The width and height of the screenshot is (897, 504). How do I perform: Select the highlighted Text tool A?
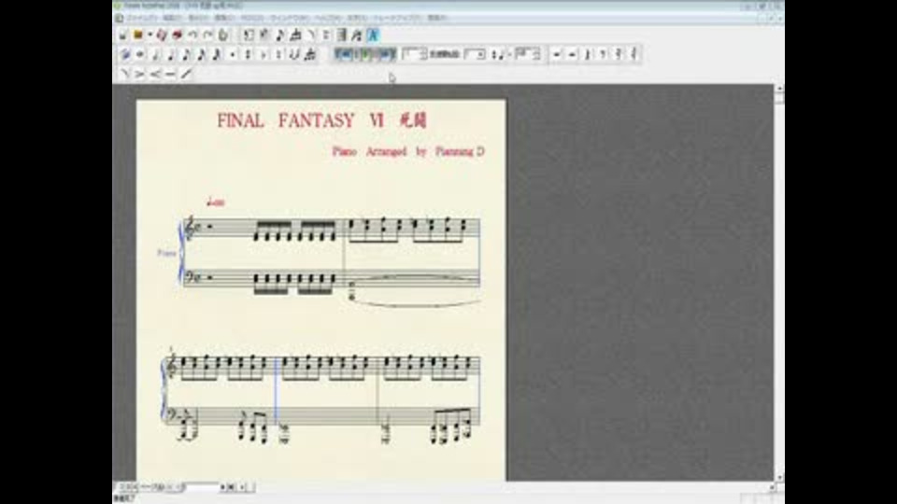pos(373,35)
